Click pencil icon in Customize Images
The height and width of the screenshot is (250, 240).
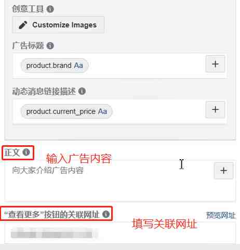tap(23, 25)
